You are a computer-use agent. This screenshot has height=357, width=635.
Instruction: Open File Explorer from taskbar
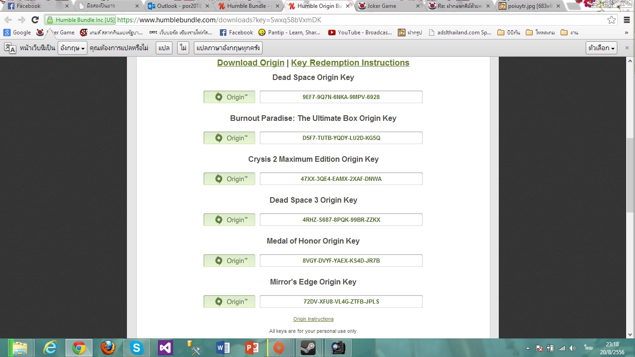pos(20,348)
